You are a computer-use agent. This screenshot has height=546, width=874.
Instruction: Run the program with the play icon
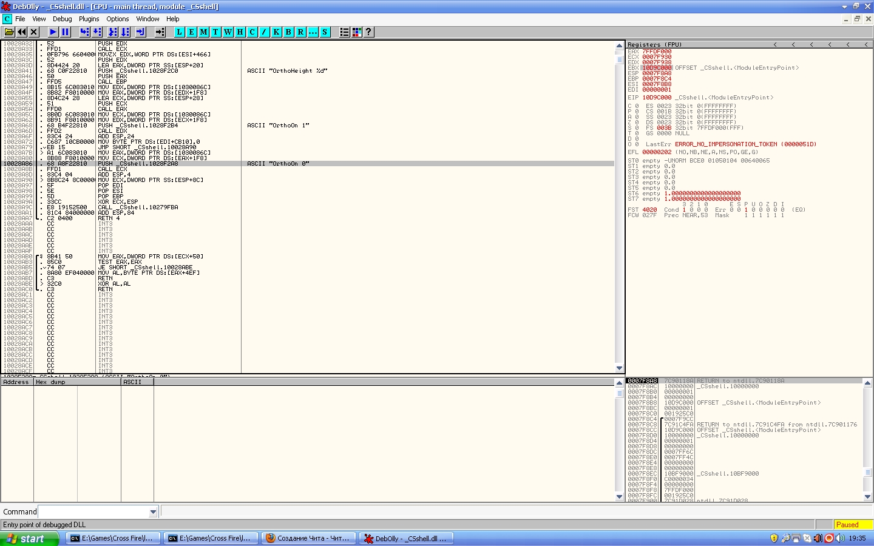pos(53,32)
